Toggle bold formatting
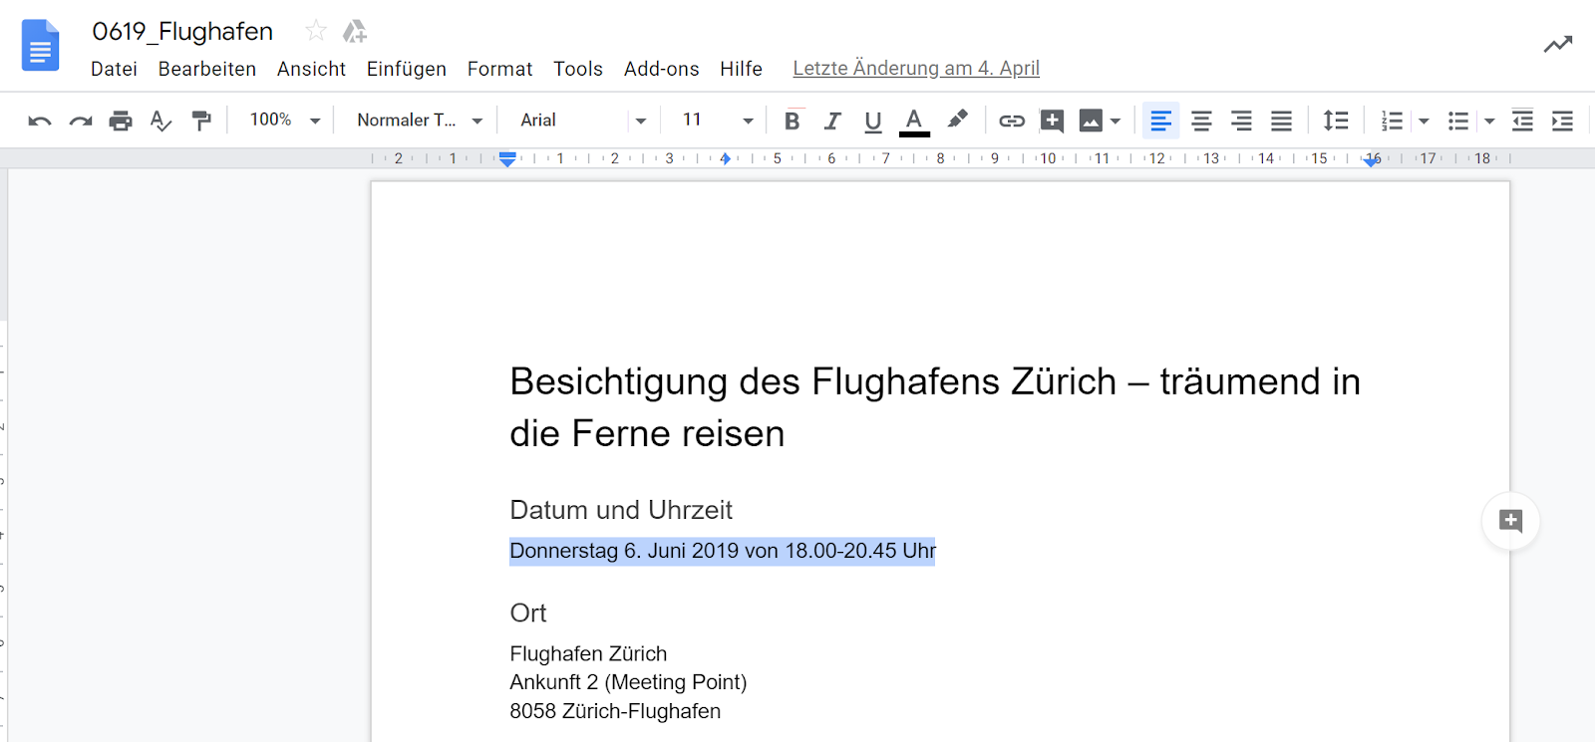This screenshot has height=742, width=1595. pos(793,121)
